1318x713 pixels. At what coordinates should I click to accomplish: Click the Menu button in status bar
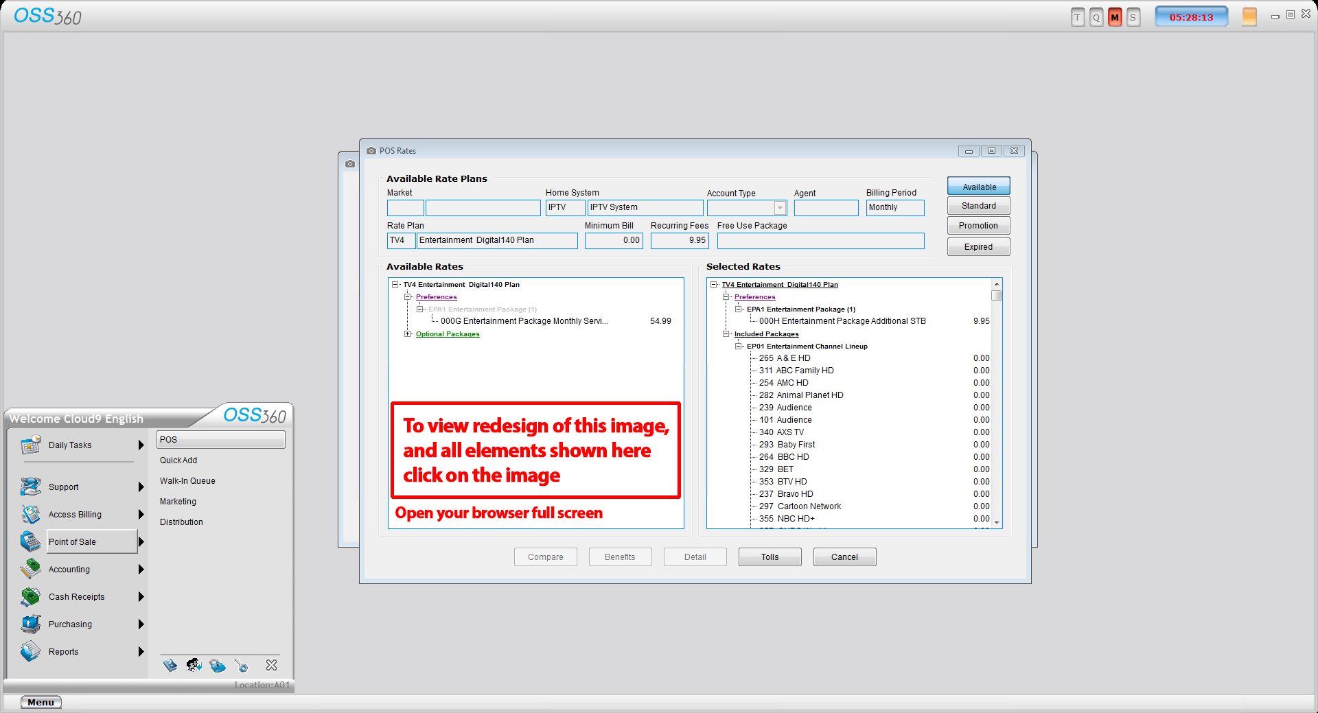point(41,702)
